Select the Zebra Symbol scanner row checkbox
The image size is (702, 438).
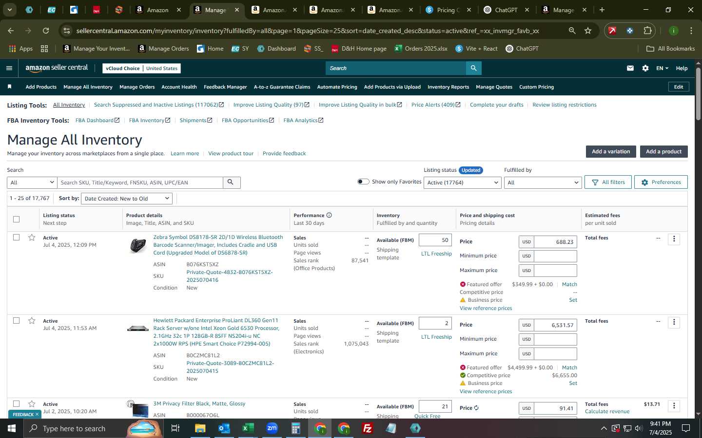pyautogui.click(x=16, y=237)
